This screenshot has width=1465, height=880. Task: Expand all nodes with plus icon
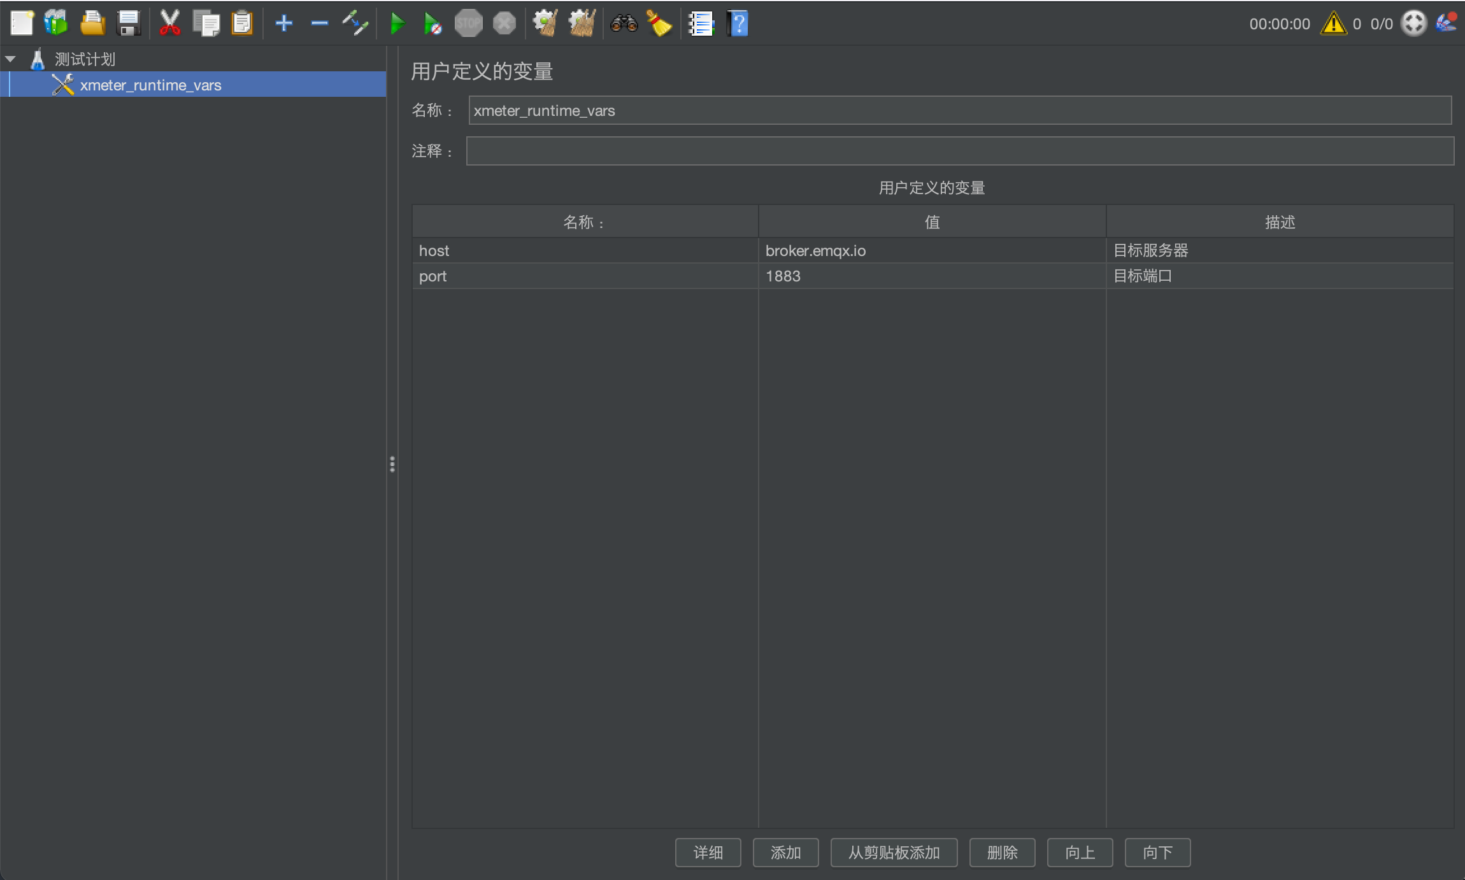pos(283,24)
